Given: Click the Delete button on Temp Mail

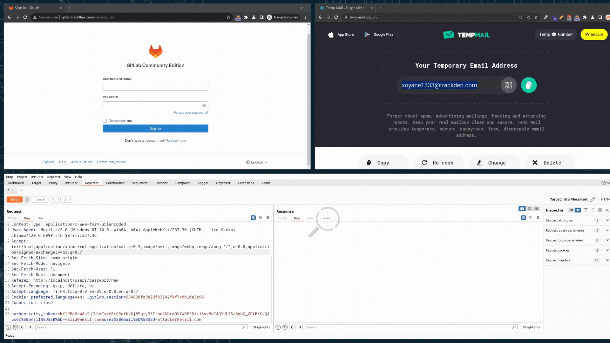Looking at the screenshot, I should (549, 163).
